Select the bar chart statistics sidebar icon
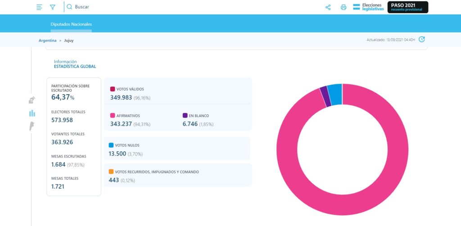The height and width of the screenshot is (226, 461). click(x=32, y=113)
